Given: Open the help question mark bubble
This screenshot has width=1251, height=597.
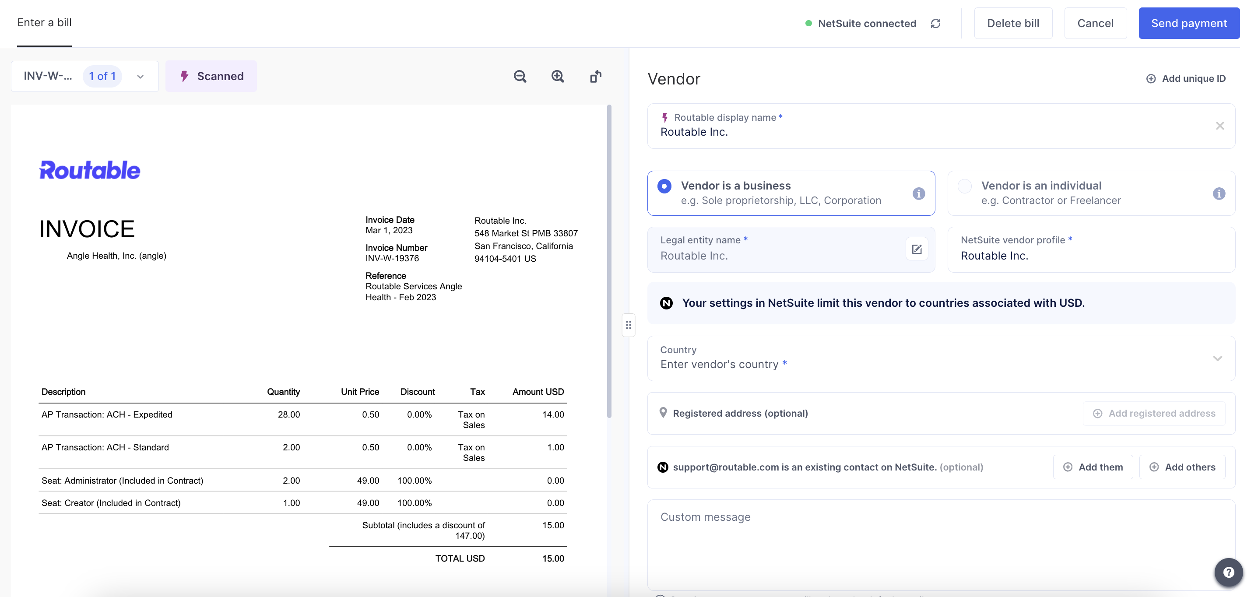Looking at the screenshot, I should tap(1228, 572).
